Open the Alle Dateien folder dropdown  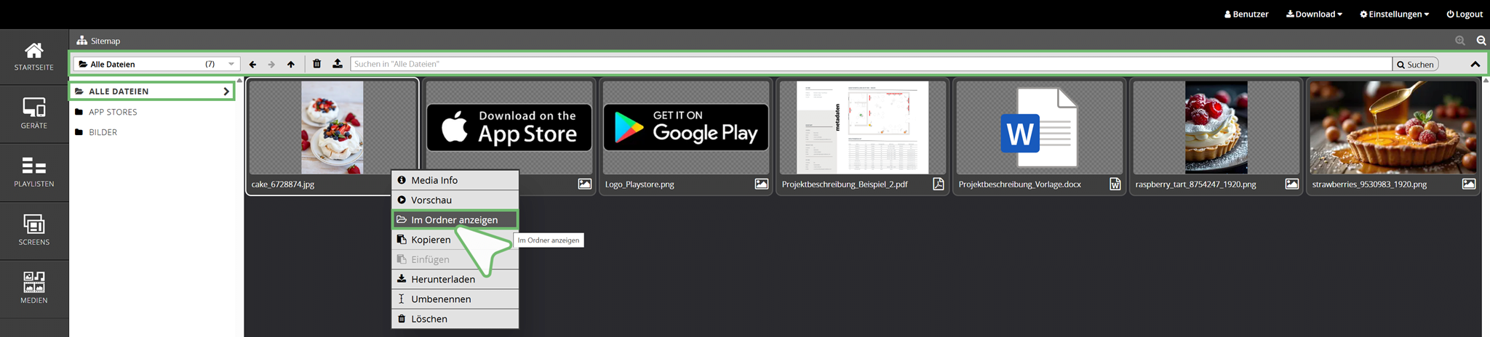[156, 64]
